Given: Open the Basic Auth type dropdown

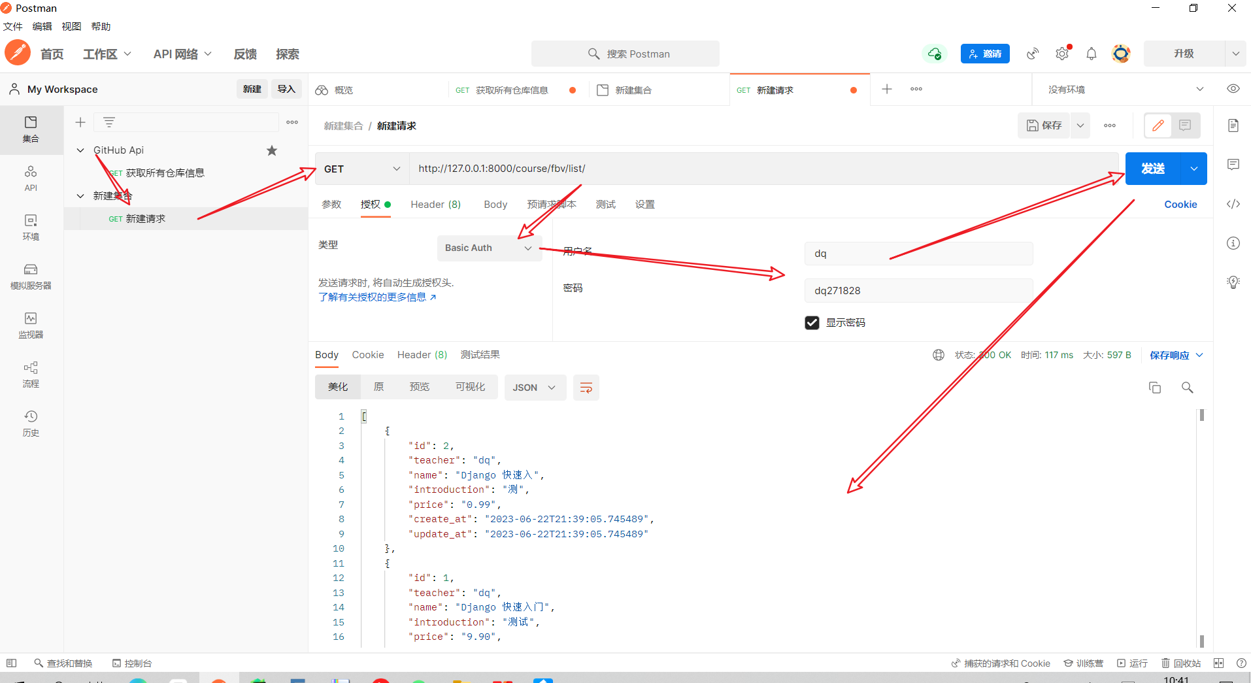Looking at the screenshot, I should tap(489, 248).
